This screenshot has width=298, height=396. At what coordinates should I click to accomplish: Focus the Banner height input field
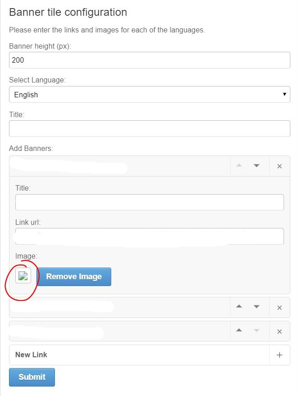pos(149,60)
